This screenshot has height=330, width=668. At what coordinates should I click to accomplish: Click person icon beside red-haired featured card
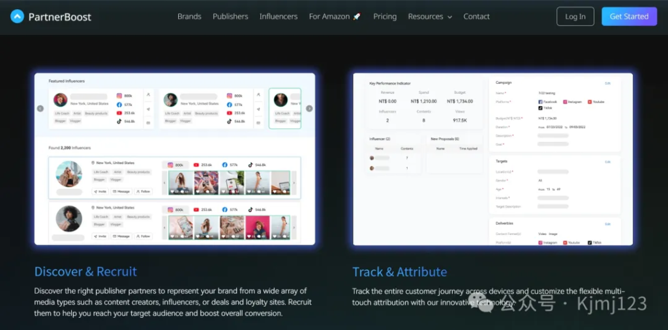[148, 94]
